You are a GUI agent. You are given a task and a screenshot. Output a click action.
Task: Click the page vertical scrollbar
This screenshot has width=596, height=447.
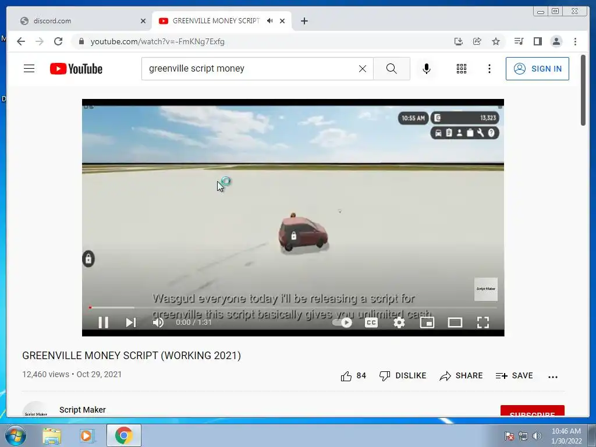583,90
